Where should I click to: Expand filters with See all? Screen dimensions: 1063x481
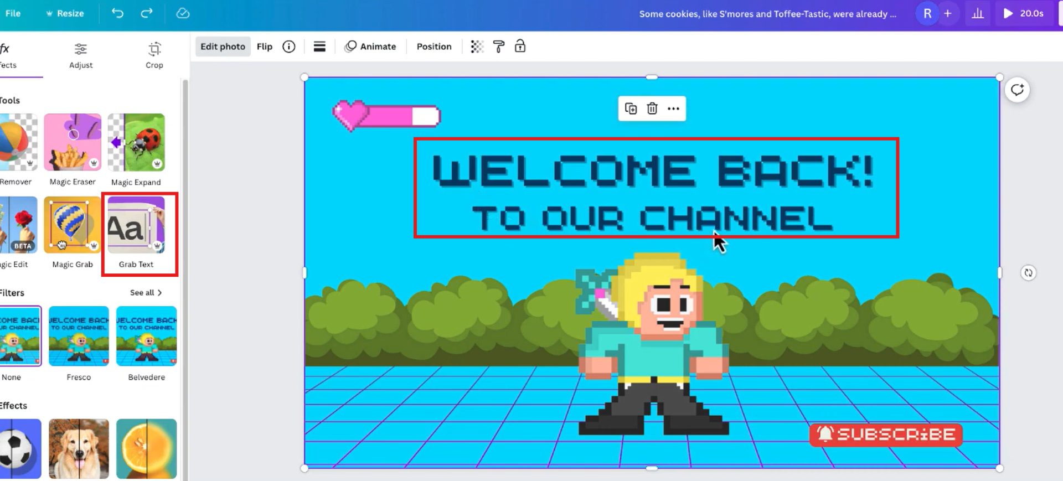pos(146,292)
